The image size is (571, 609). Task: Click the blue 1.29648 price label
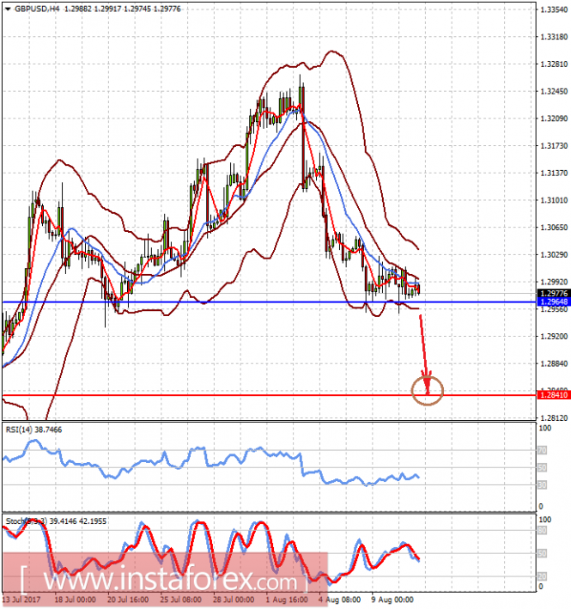(554, 301)
